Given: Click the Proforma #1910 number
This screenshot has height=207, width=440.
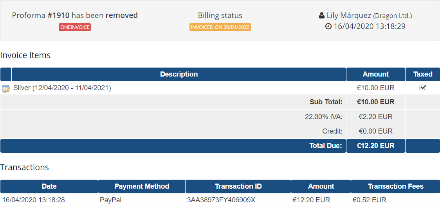Looking at the screenshot, I should coord(58,15).
